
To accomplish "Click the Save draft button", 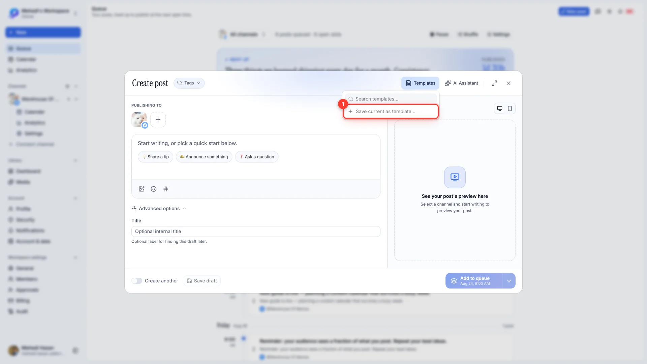I will [x=202, y=281].
